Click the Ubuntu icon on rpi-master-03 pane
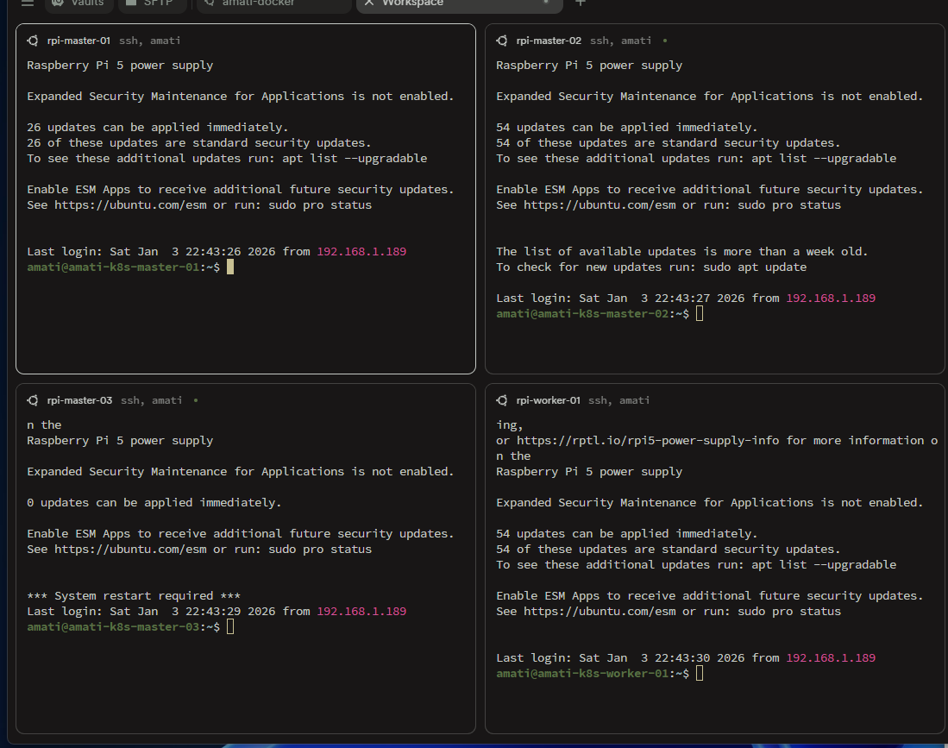 (x=33, y=400)
